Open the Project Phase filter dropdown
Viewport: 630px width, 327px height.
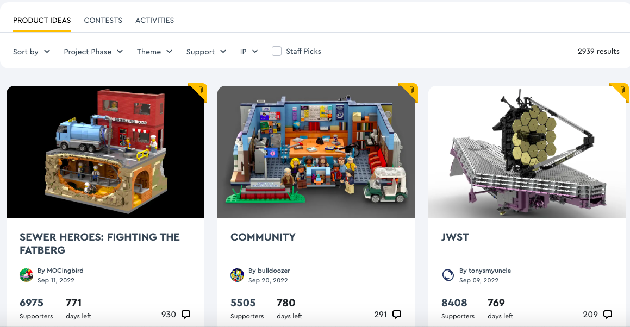tap(93, 52)
